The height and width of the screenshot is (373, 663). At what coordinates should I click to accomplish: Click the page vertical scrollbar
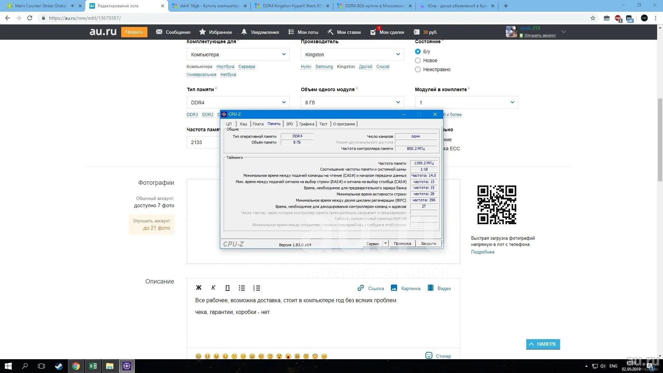pyautogui.click(x=660, y=140)
